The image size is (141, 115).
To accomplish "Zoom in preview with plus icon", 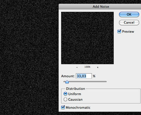I will pyautogui.click(x=98, y=67).
